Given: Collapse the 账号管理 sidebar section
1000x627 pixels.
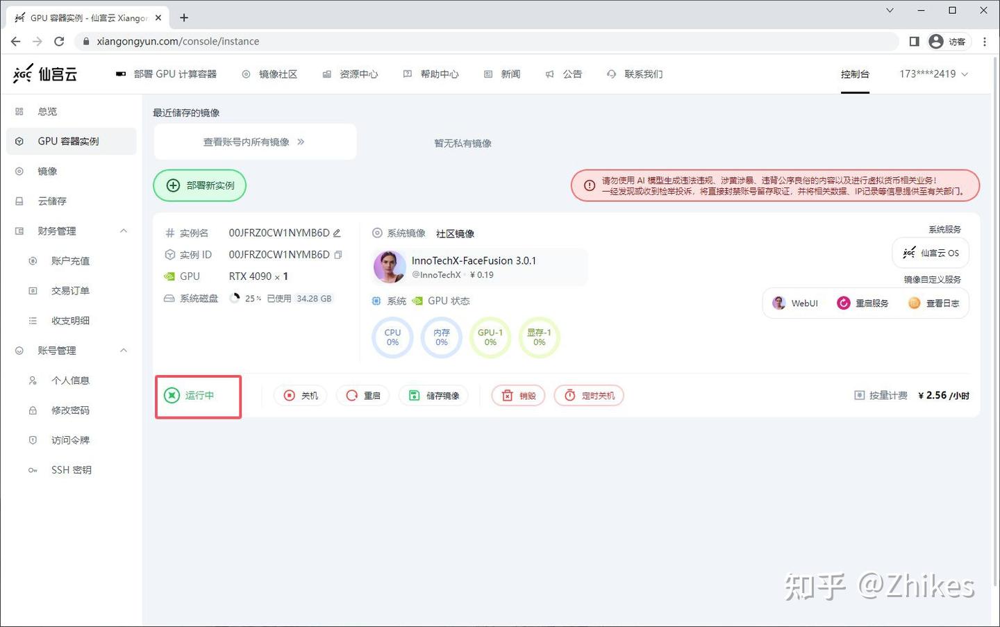Looking at the screenshot, I should [124, 351].
